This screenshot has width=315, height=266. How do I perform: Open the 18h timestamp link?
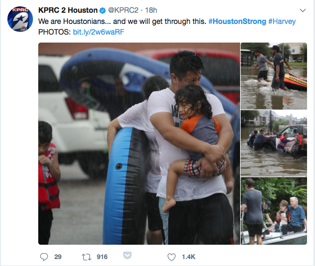click(x=151, y=10)
